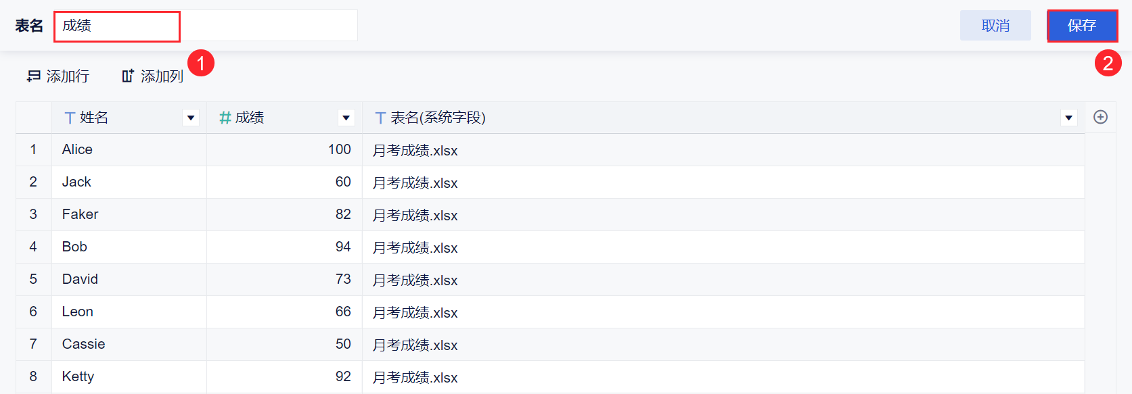Select row number 1
Screen dimensions: 1132x394
point(33,149)
